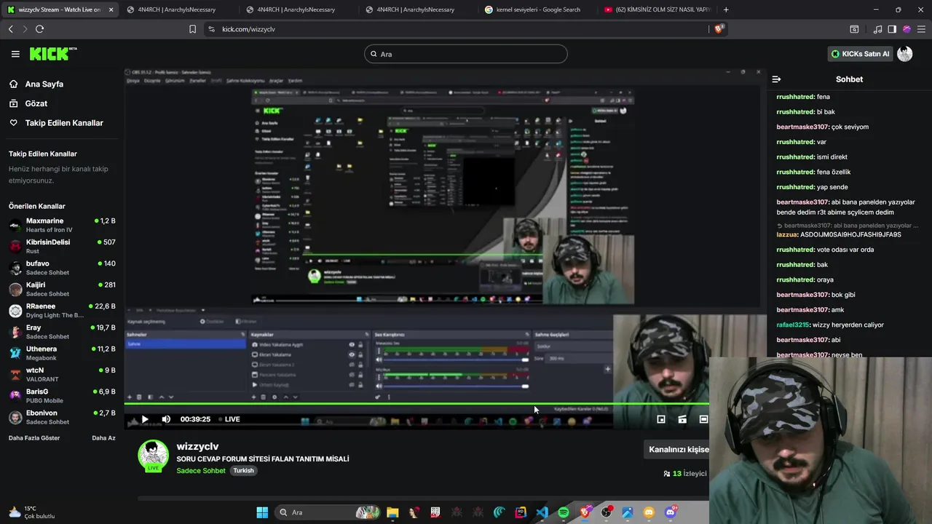Viewport: 932px width, 524px height.
Task: Switch to kernel seviyeleri Google Search tab
Action: [538, 9]
